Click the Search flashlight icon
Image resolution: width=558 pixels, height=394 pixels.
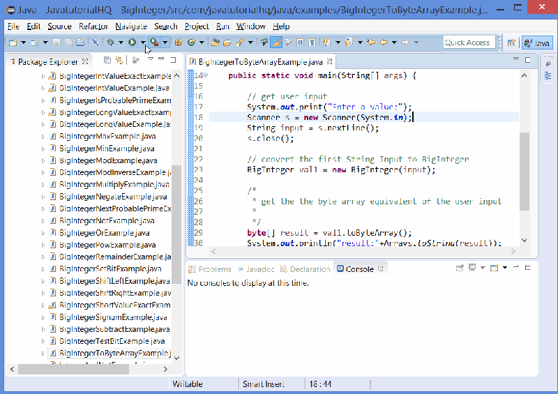coord(240,43)
